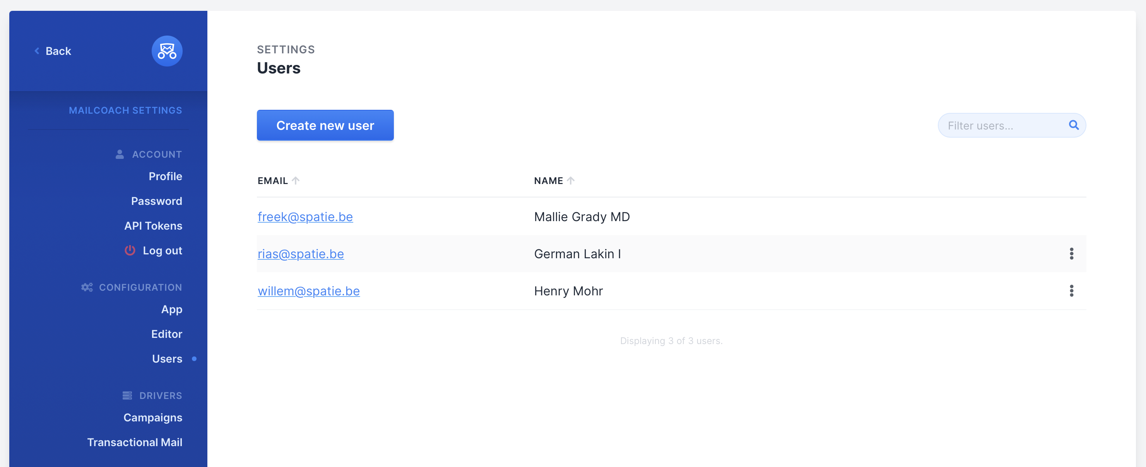
Task: Click the active dot beside Users
Action: click(194, 359)
